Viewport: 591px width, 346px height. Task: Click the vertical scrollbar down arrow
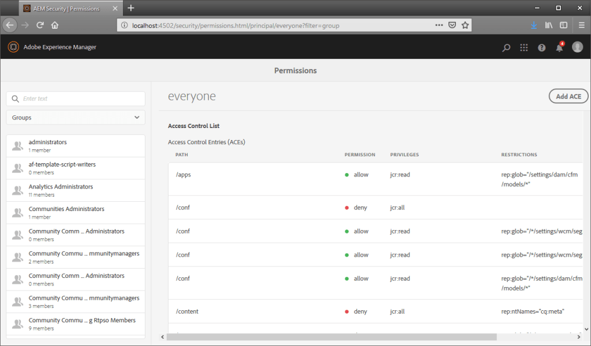click(586, 329)
